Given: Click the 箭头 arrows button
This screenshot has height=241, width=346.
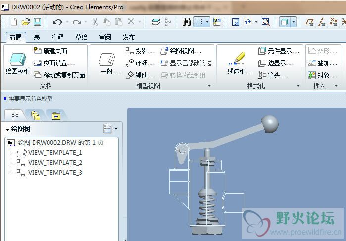Looking at the screenshot, I should pos(273,75).
